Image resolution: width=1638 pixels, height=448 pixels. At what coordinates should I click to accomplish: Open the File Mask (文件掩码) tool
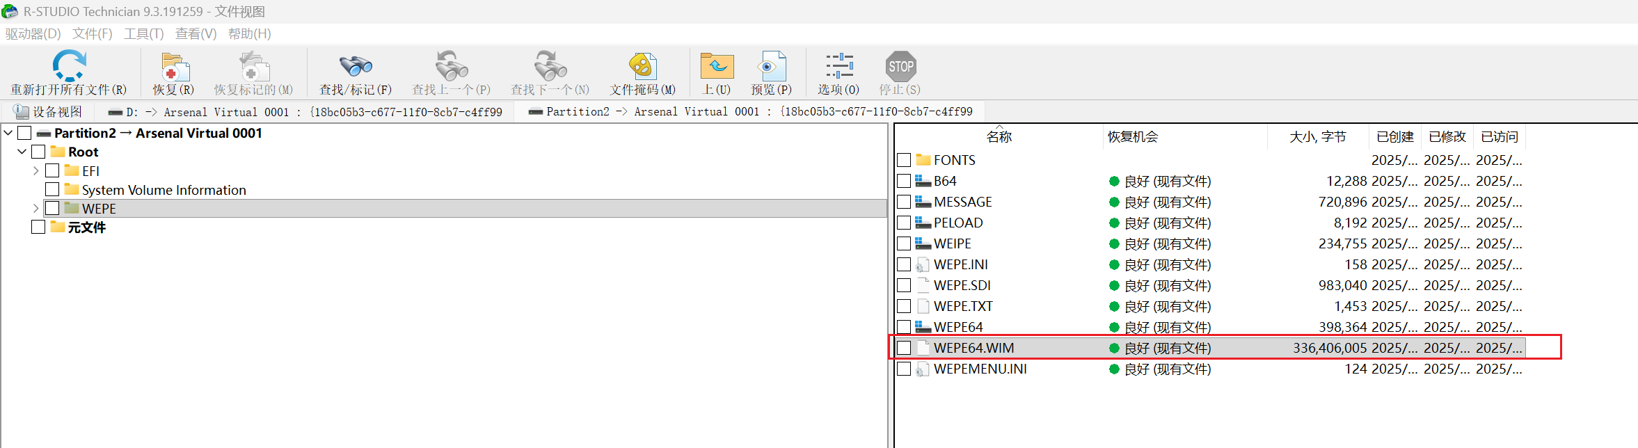[x=642, y=67]
